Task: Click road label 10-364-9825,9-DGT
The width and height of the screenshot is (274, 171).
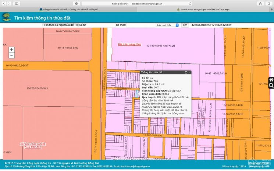Action: coord(17,65)
